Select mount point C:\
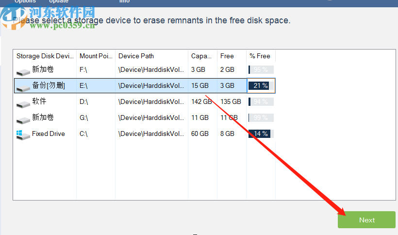398x235 pixels. [x=83, y=134]
